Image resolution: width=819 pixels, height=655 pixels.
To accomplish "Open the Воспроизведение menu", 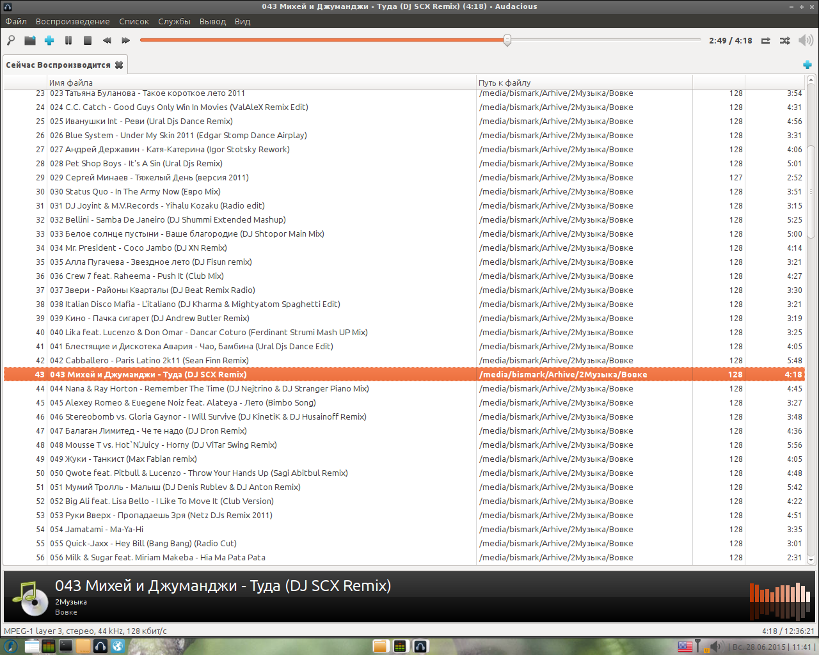I will [x=72, y=21].
